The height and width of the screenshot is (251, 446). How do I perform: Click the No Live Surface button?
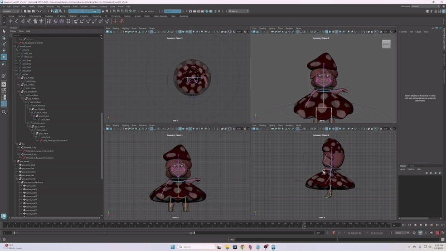pos(148,11)
